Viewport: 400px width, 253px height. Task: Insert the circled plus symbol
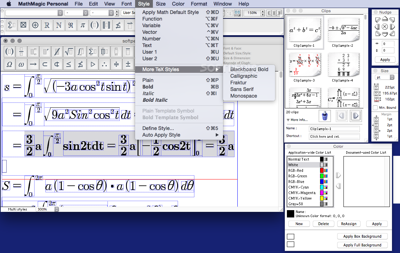pyautogui.click(x=35, y=25)
